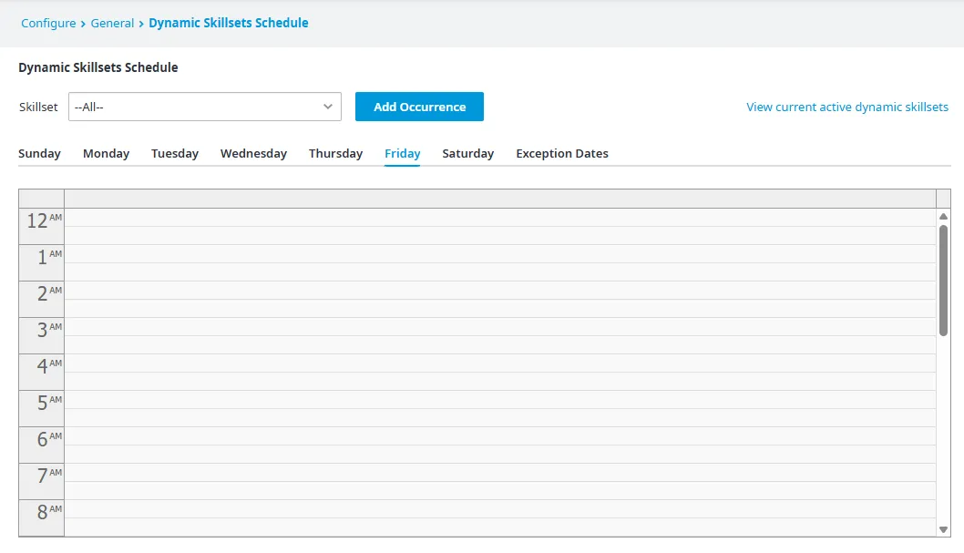Select the Friday tab
The image size is (964, 553).
click(x=402, y=154)
